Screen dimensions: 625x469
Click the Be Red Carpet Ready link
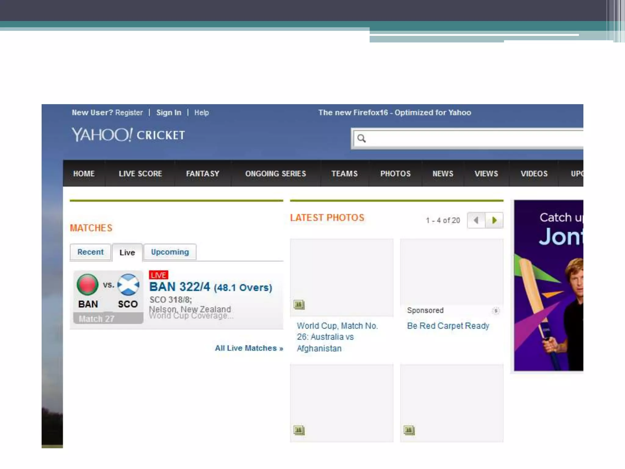pos(448,326)
